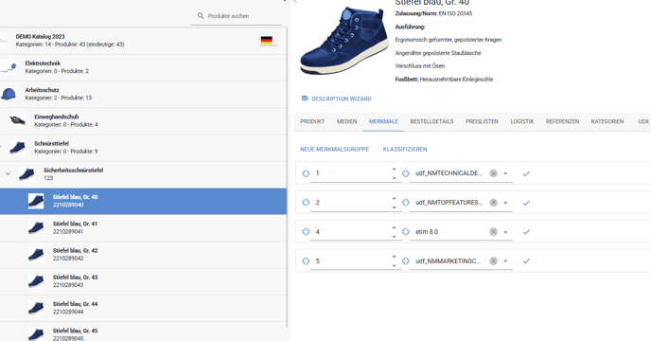Focus the Produkte suchen search field
This screenshot has height=341, width=651.
coord(236,16)
